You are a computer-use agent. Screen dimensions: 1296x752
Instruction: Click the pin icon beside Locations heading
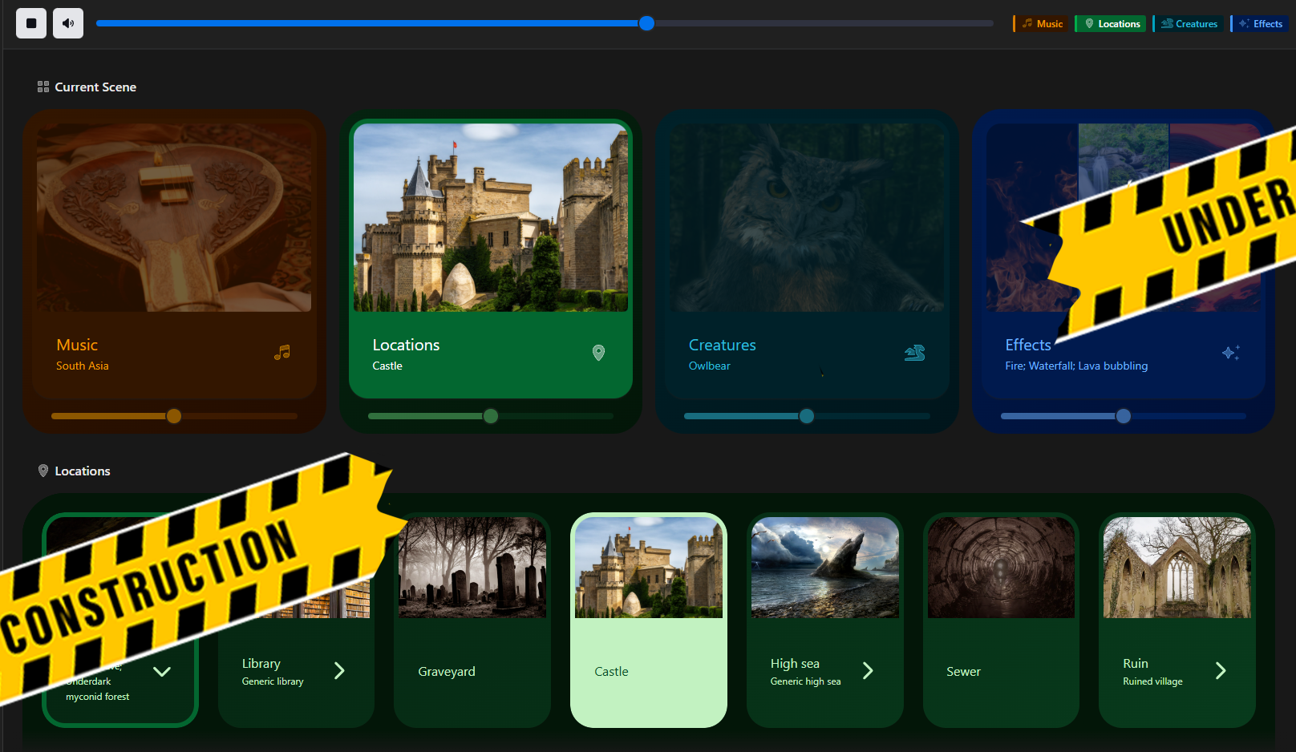tap(43, 471)
